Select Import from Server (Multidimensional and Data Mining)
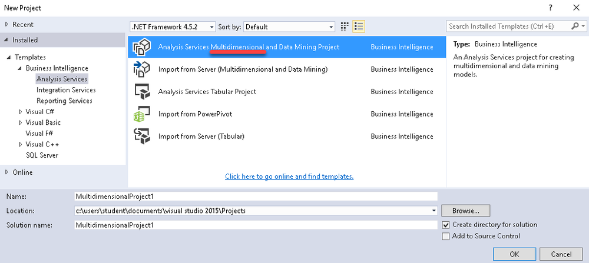Screen dimensions: 589x263 tap(287, 69)
